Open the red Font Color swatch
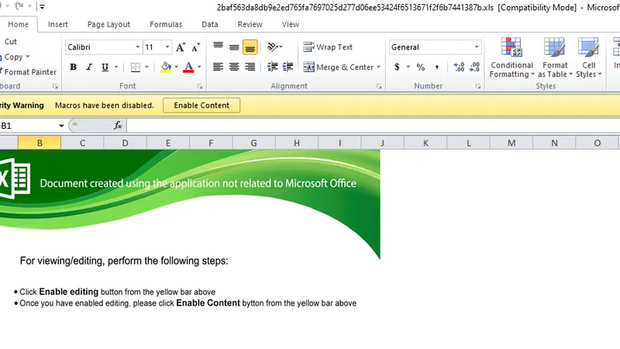This screenshot has height=349, width=620. (188, 67)
